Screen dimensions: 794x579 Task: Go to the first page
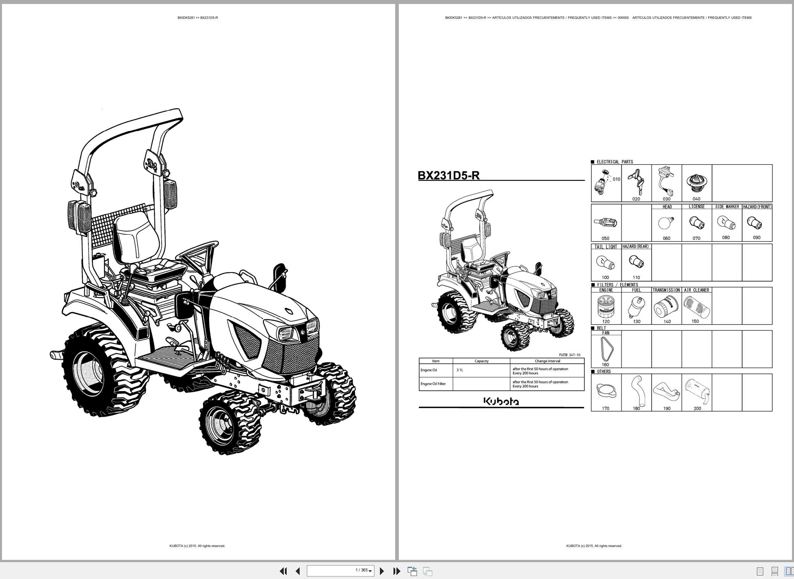click(x=283, y=571)
